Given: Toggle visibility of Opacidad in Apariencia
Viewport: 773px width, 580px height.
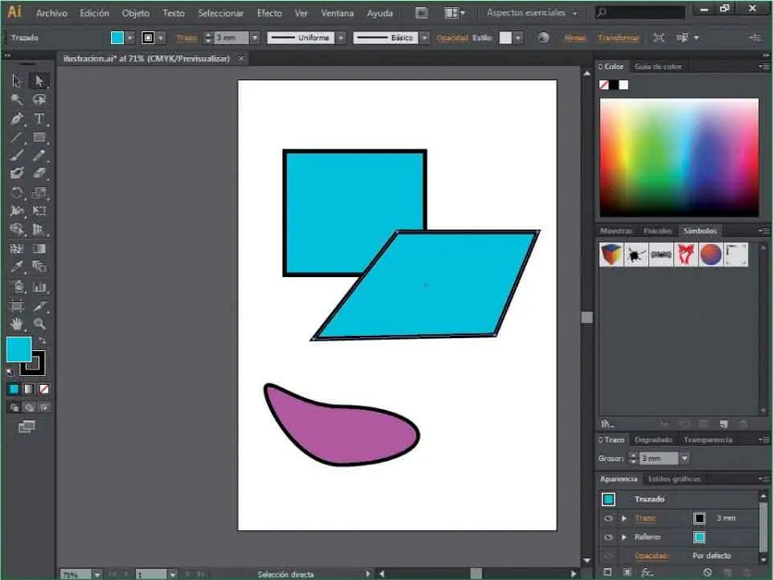Looking at the screenshot, I should pos(608,555).
